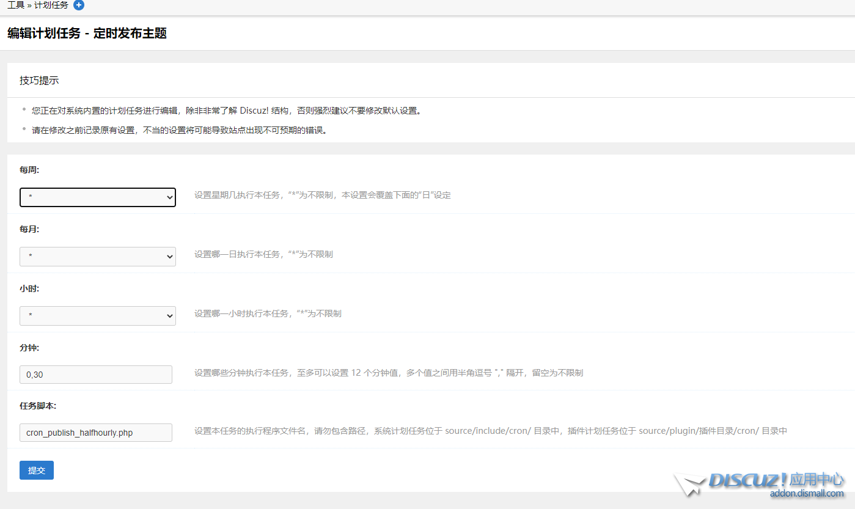Screen dimensions: 855x509
Task: Click the 分钟 field label
Action: [x=29, y=348]
